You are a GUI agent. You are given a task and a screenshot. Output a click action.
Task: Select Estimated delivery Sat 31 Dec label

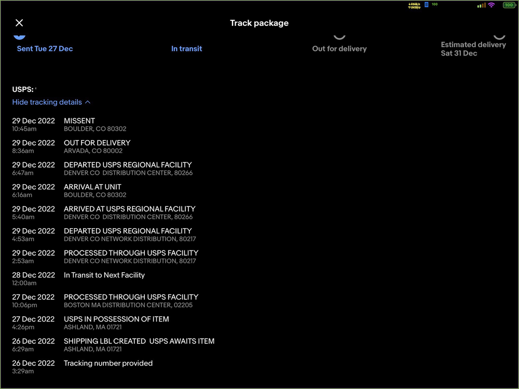click(x=473, y=49)
